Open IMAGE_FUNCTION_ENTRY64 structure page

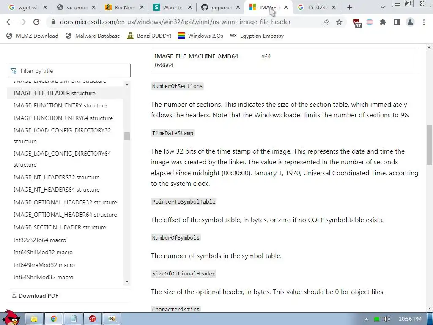63,118
